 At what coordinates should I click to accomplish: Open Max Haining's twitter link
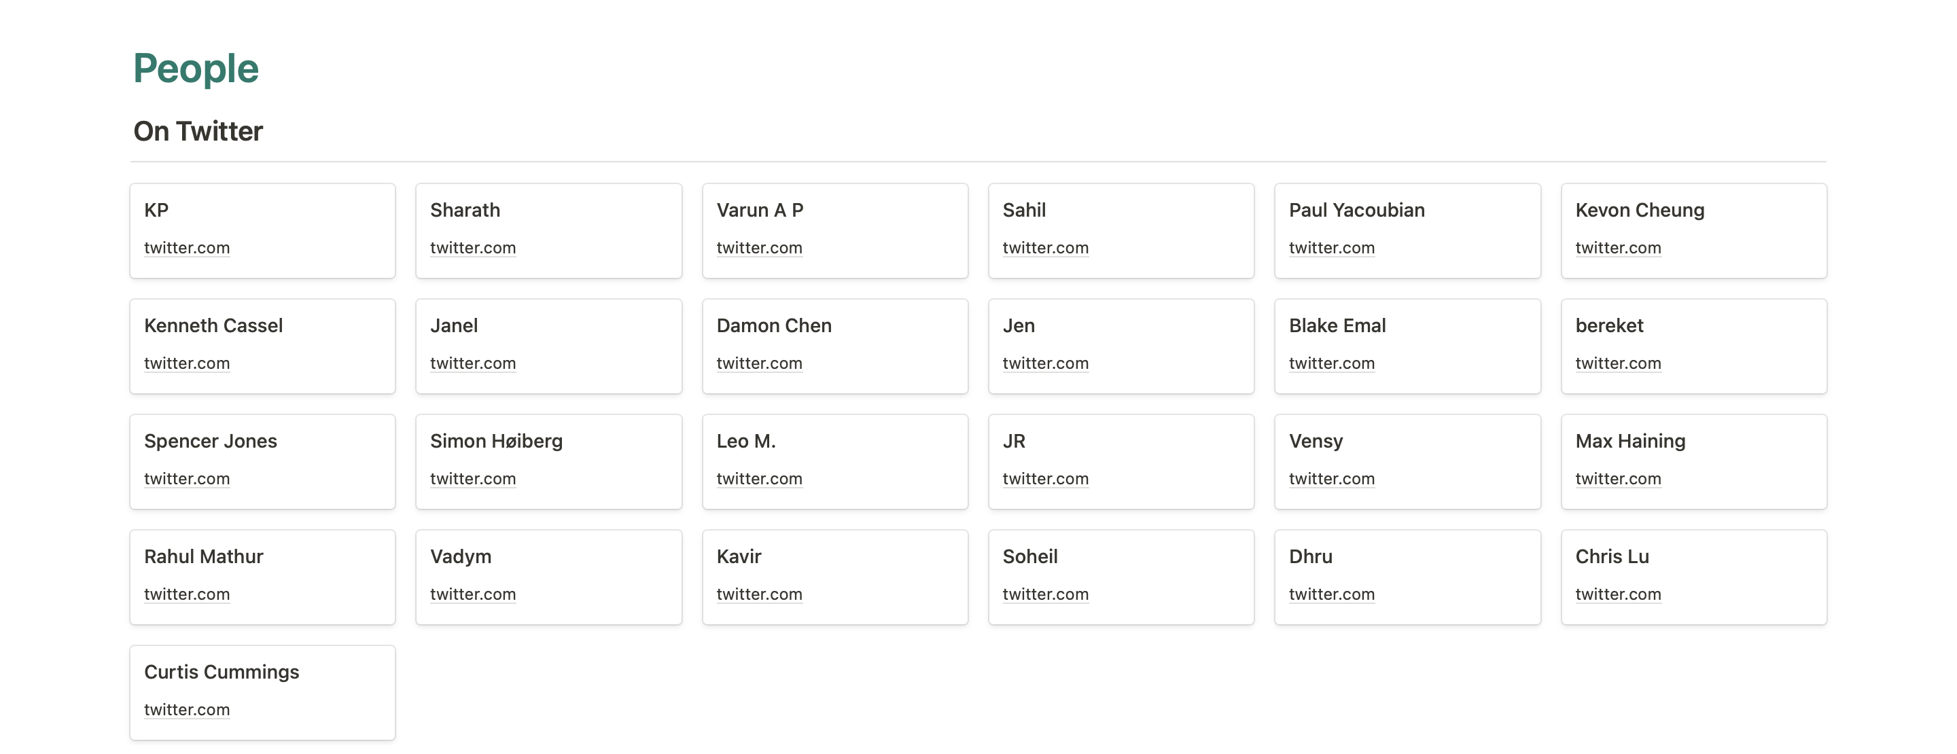[1618, 478]
